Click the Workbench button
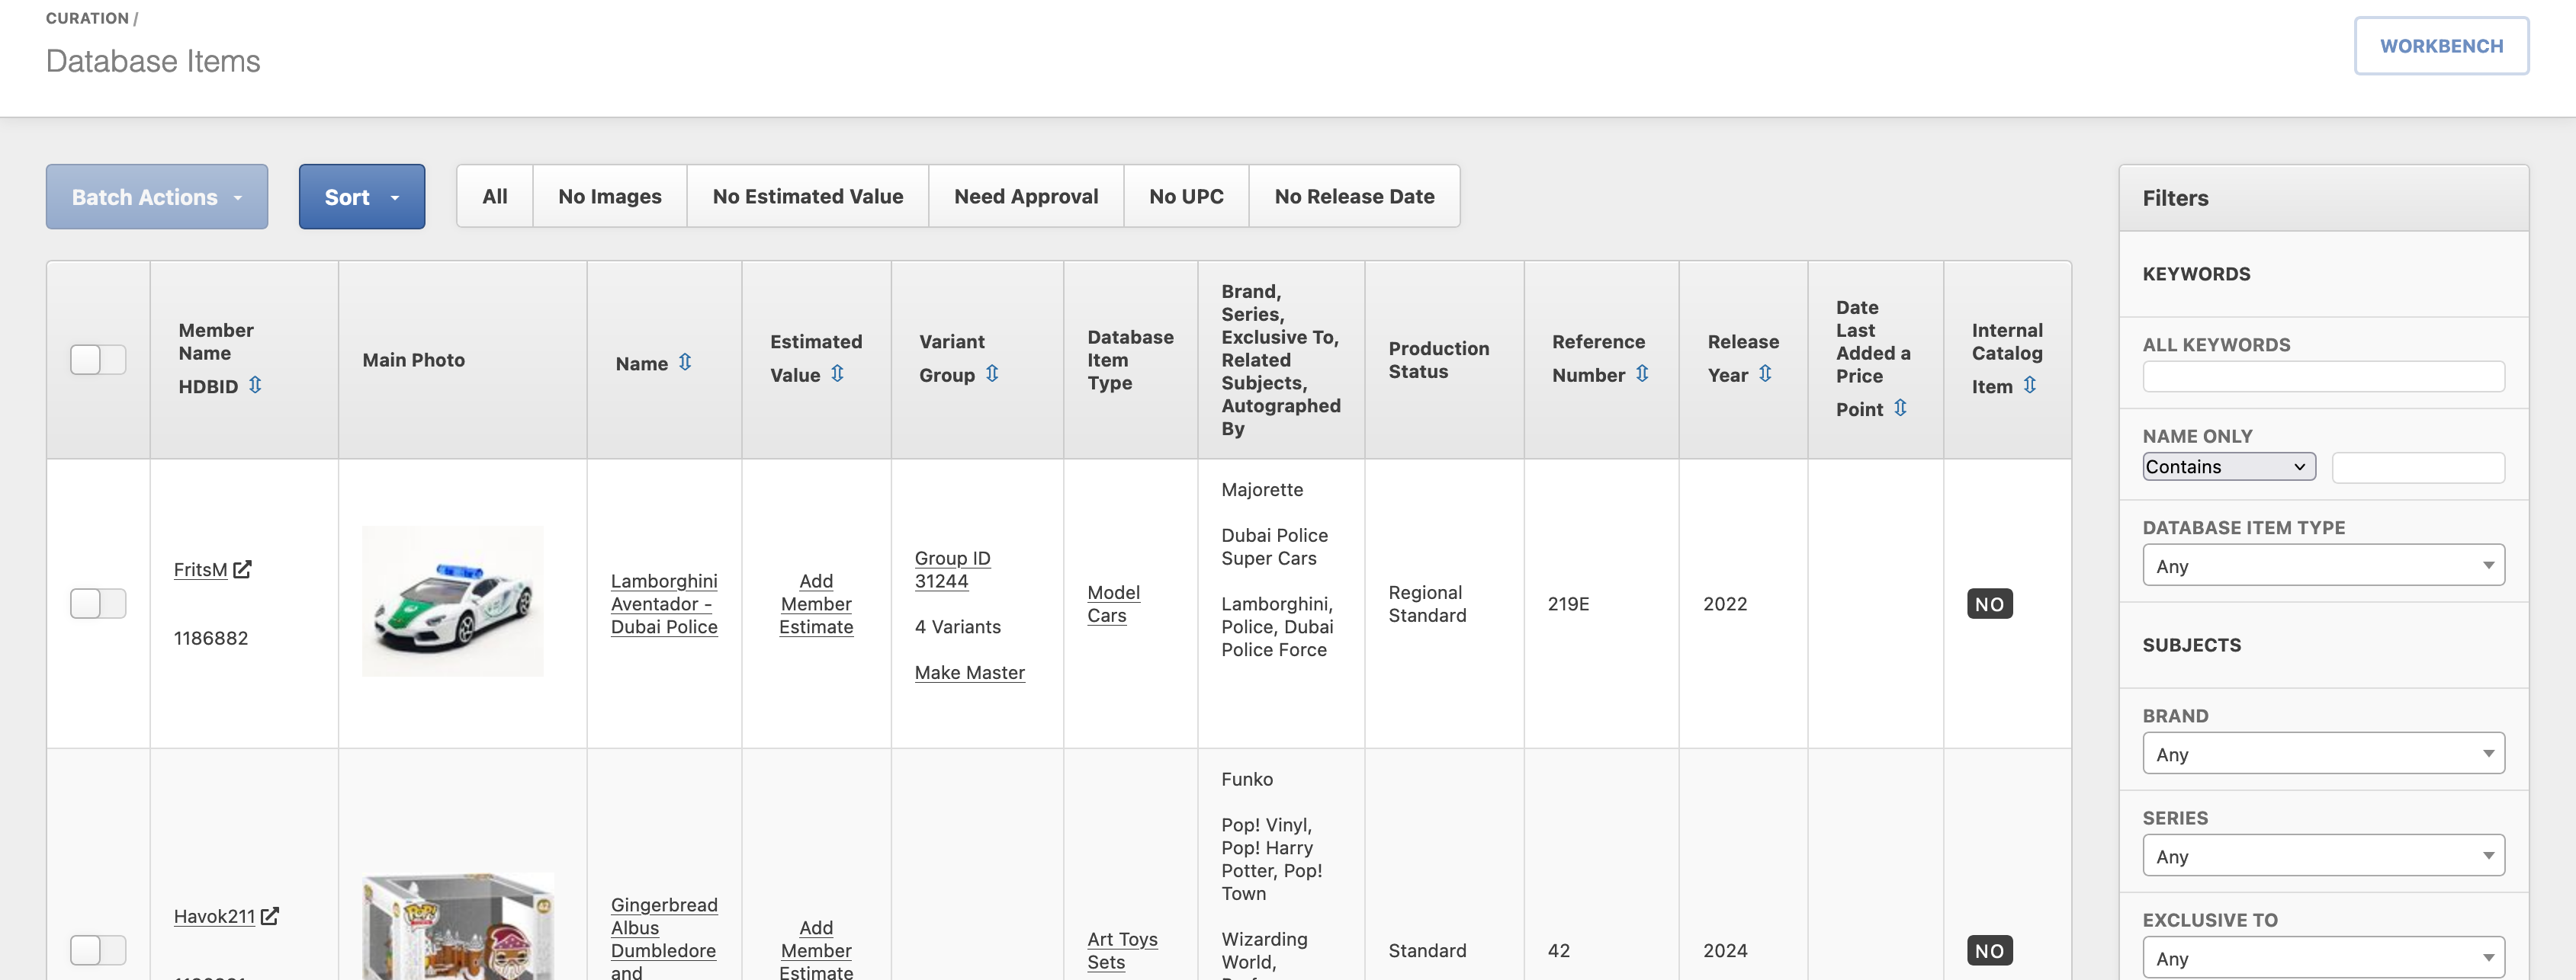This screenshot has width=2576, height=980. pyautogui.click(x=2440, y=46)
